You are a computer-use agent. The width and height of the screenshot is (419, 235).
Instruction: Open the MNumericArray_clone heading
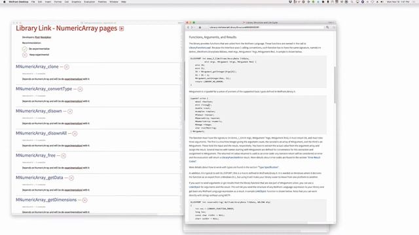pyautogui.click(x=37, y=67)
